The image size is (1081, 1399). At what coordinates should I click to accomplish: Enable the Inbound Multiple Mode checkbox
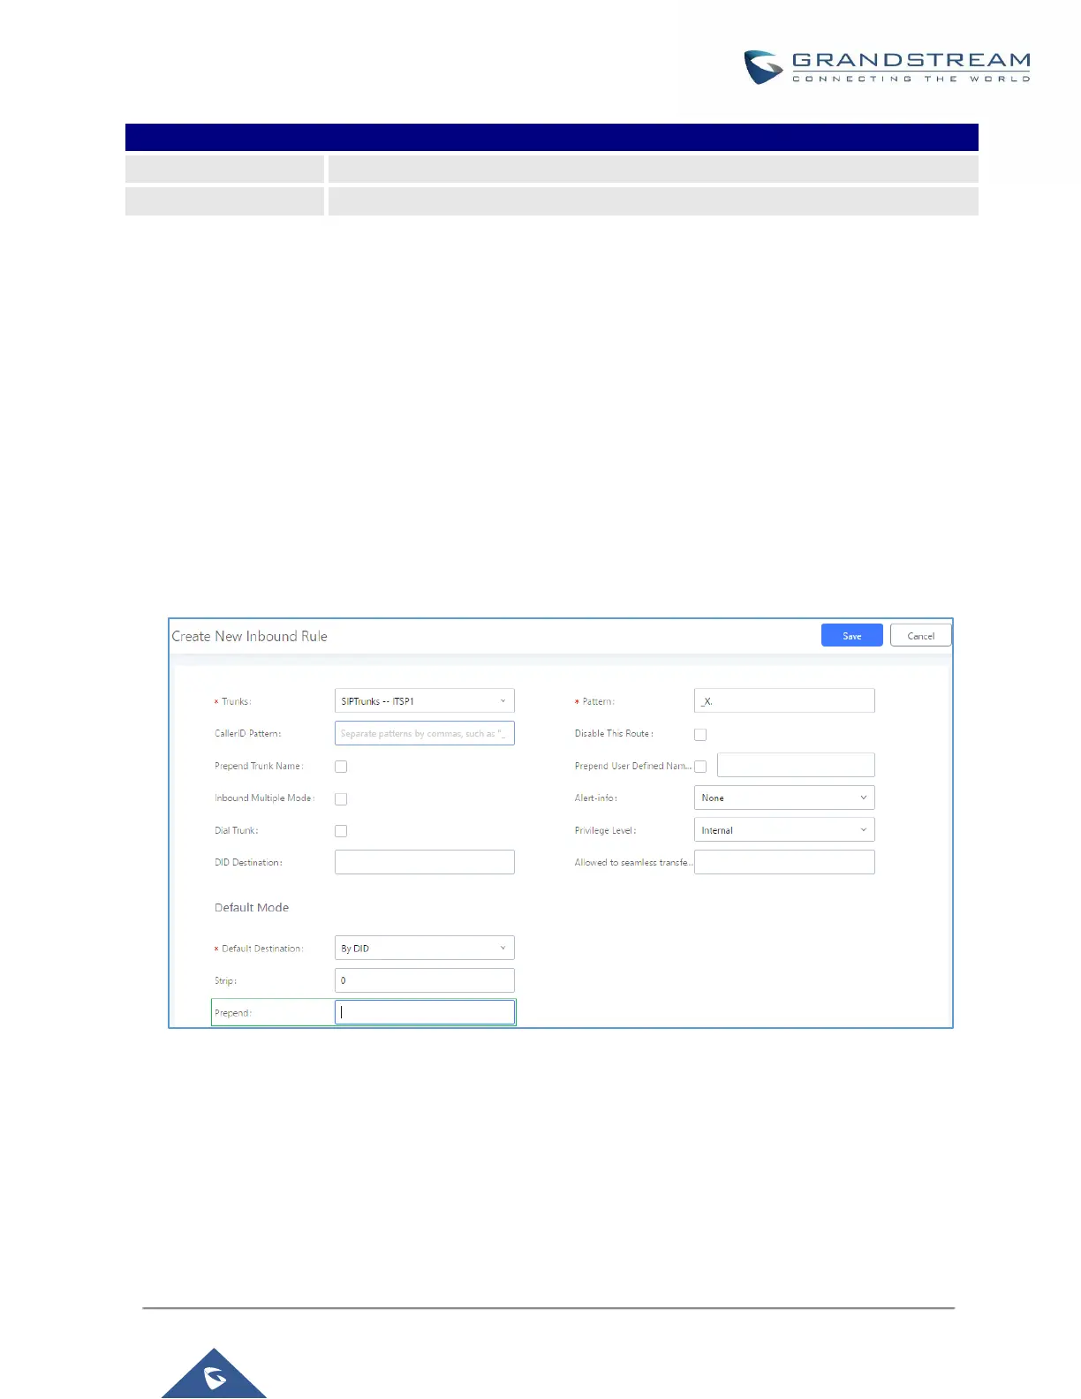341,798
